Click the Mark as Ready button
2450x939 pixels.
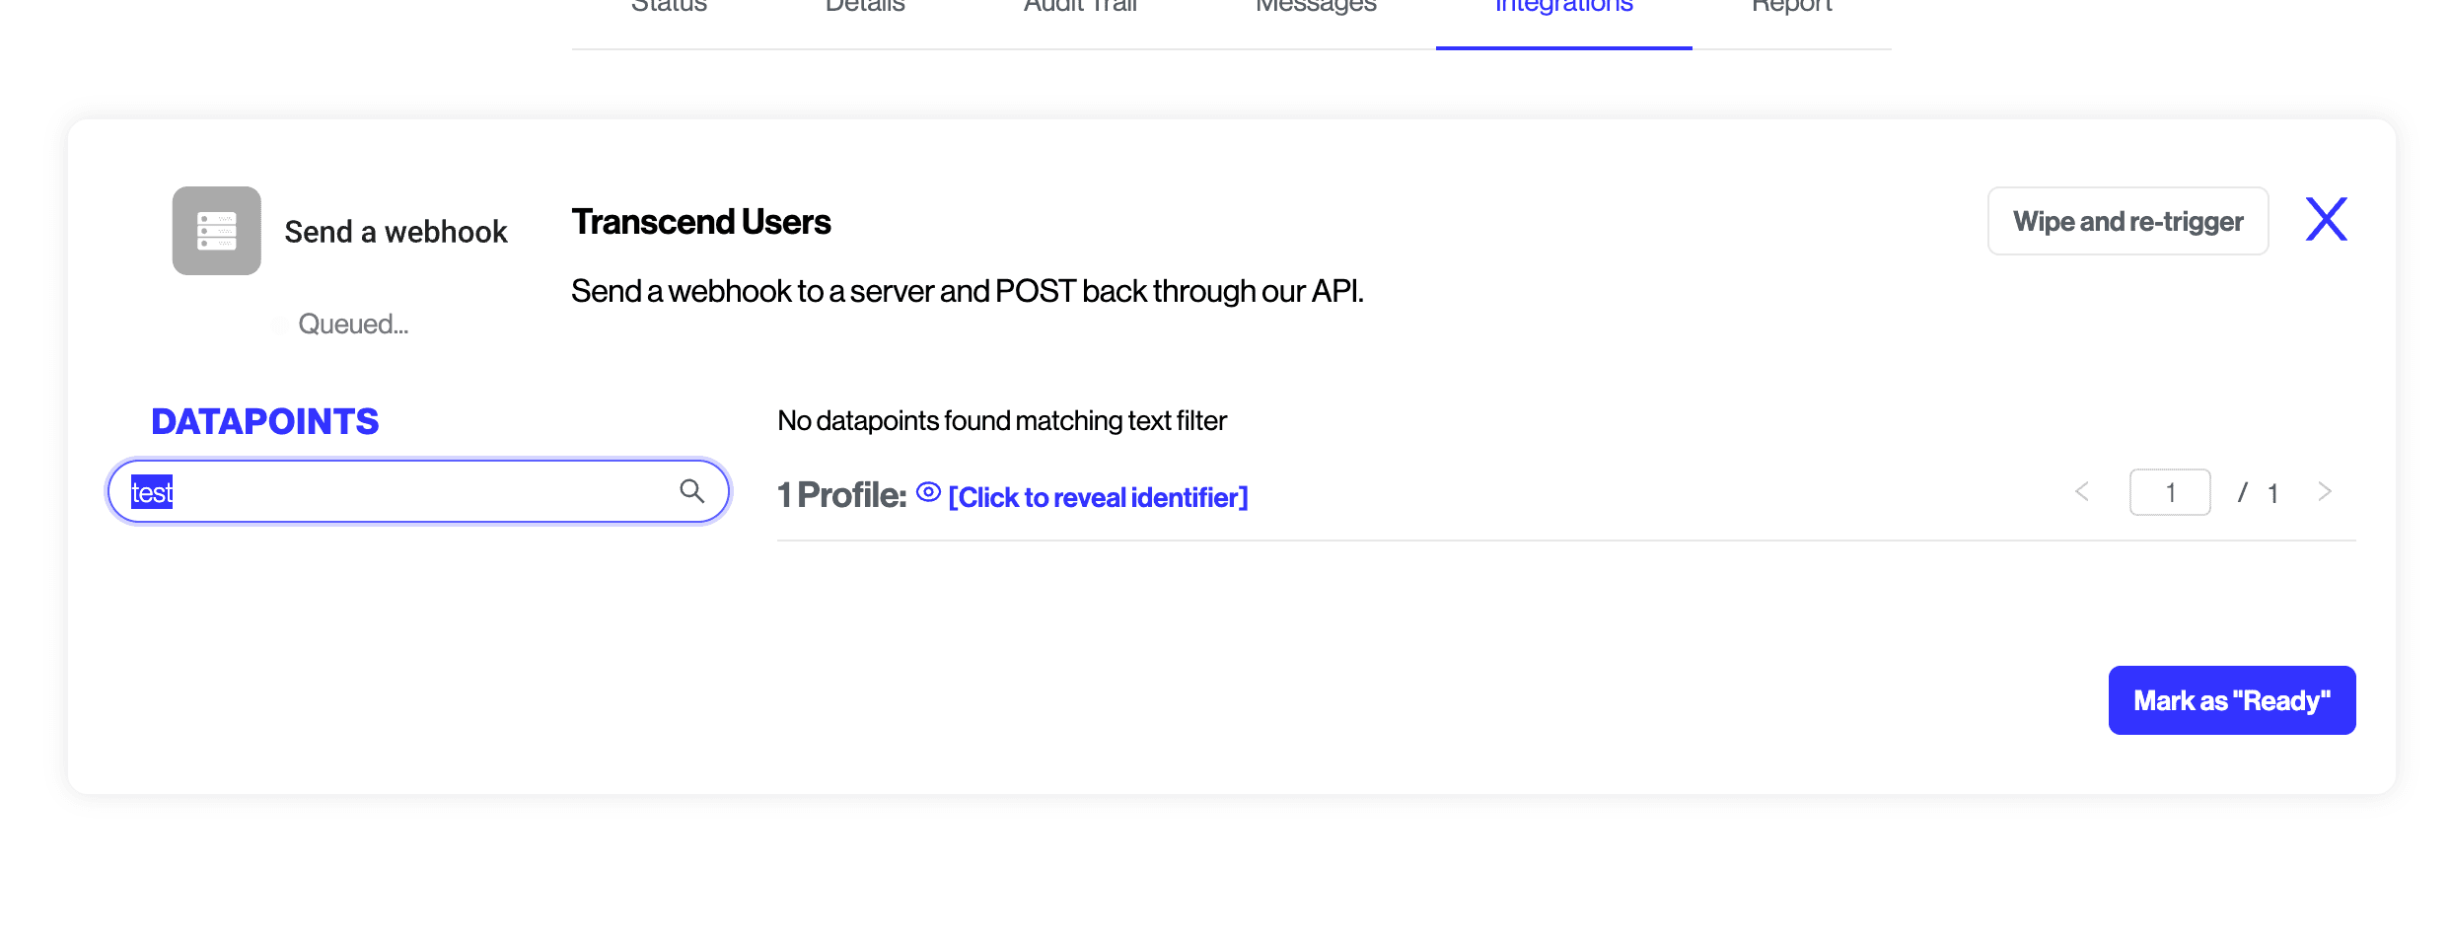point(2232,699)
